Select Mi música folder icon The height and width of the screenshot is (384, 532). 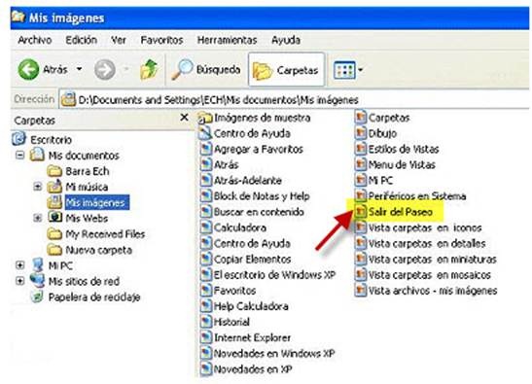[x=54, y=187]
